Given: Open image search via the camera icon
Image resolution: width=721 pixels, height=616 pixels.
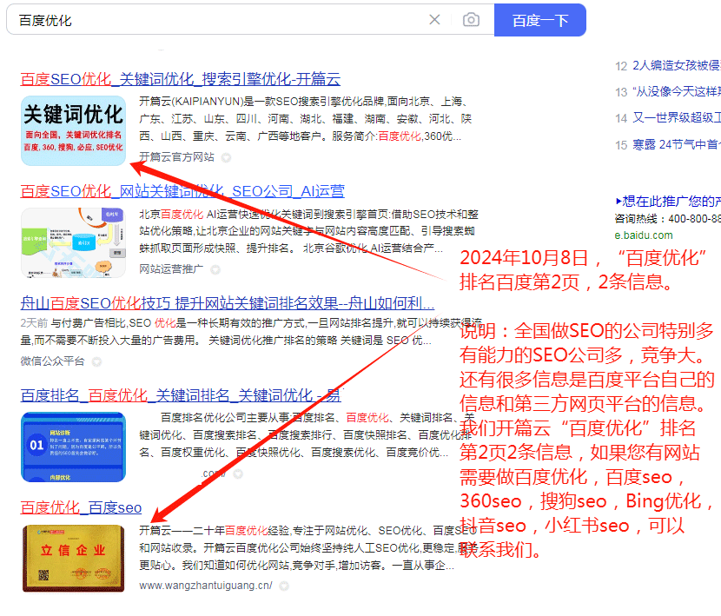Looking at the screenshot, I should pyautogui.click(x=471, y=20).
